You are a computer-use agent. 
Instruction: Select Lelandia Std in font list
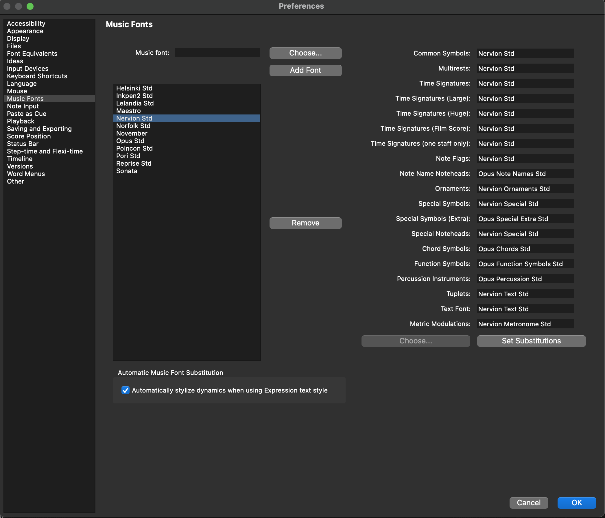click(x=187, y=103)
